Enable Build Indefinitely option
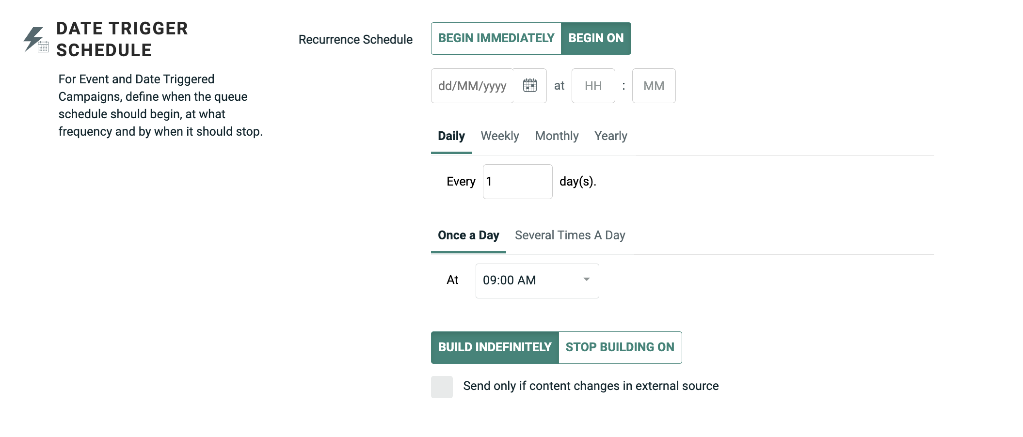Viewport: 1023px width, 437px height. [x=495, y=347]
